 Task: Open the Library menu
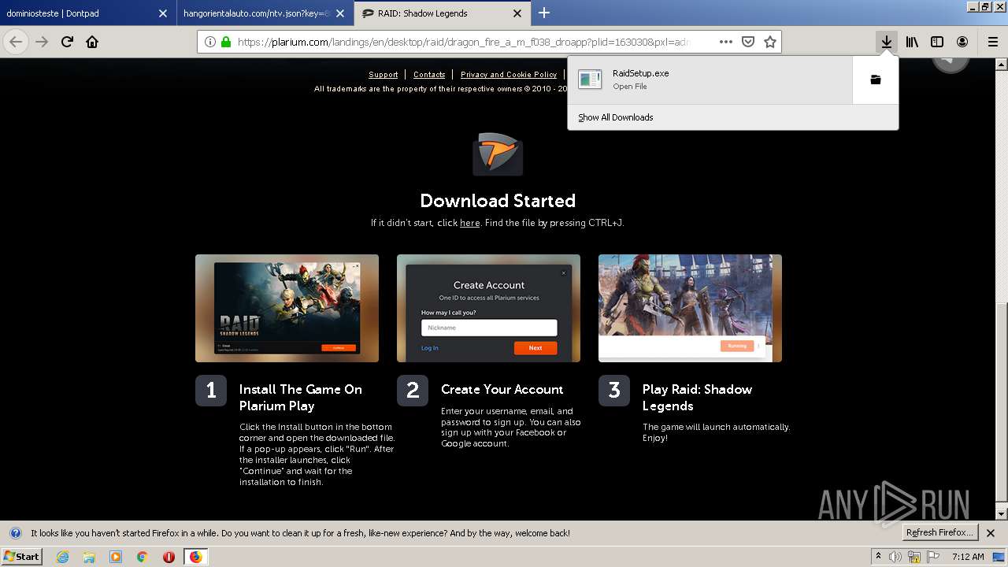pos(912,42)
